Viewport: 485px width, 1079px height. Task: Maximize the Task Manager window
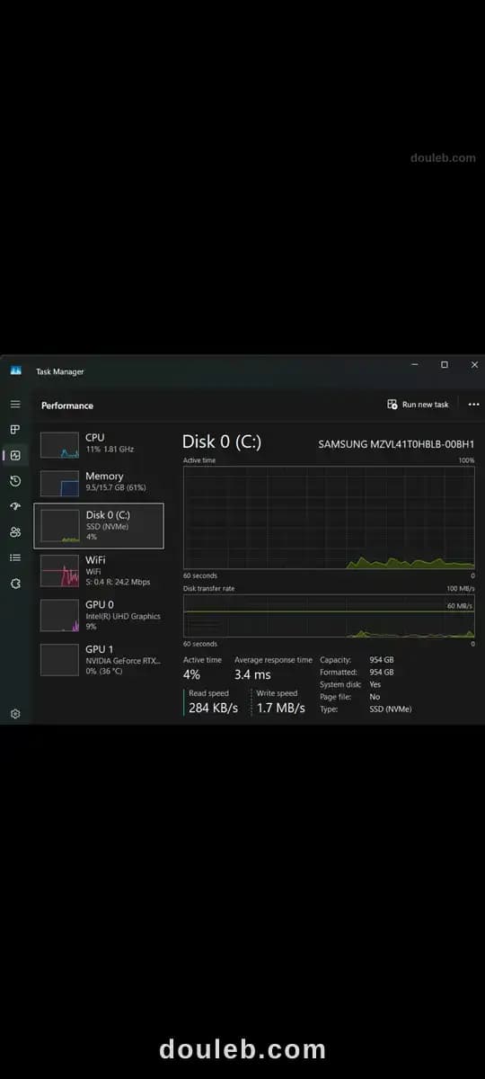(x=444, y=365)
